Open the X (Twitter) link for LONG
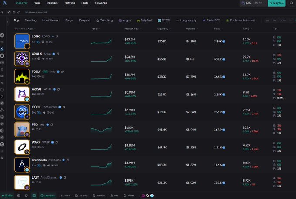Viewport: 296px width, 199px height. [38, 42]
